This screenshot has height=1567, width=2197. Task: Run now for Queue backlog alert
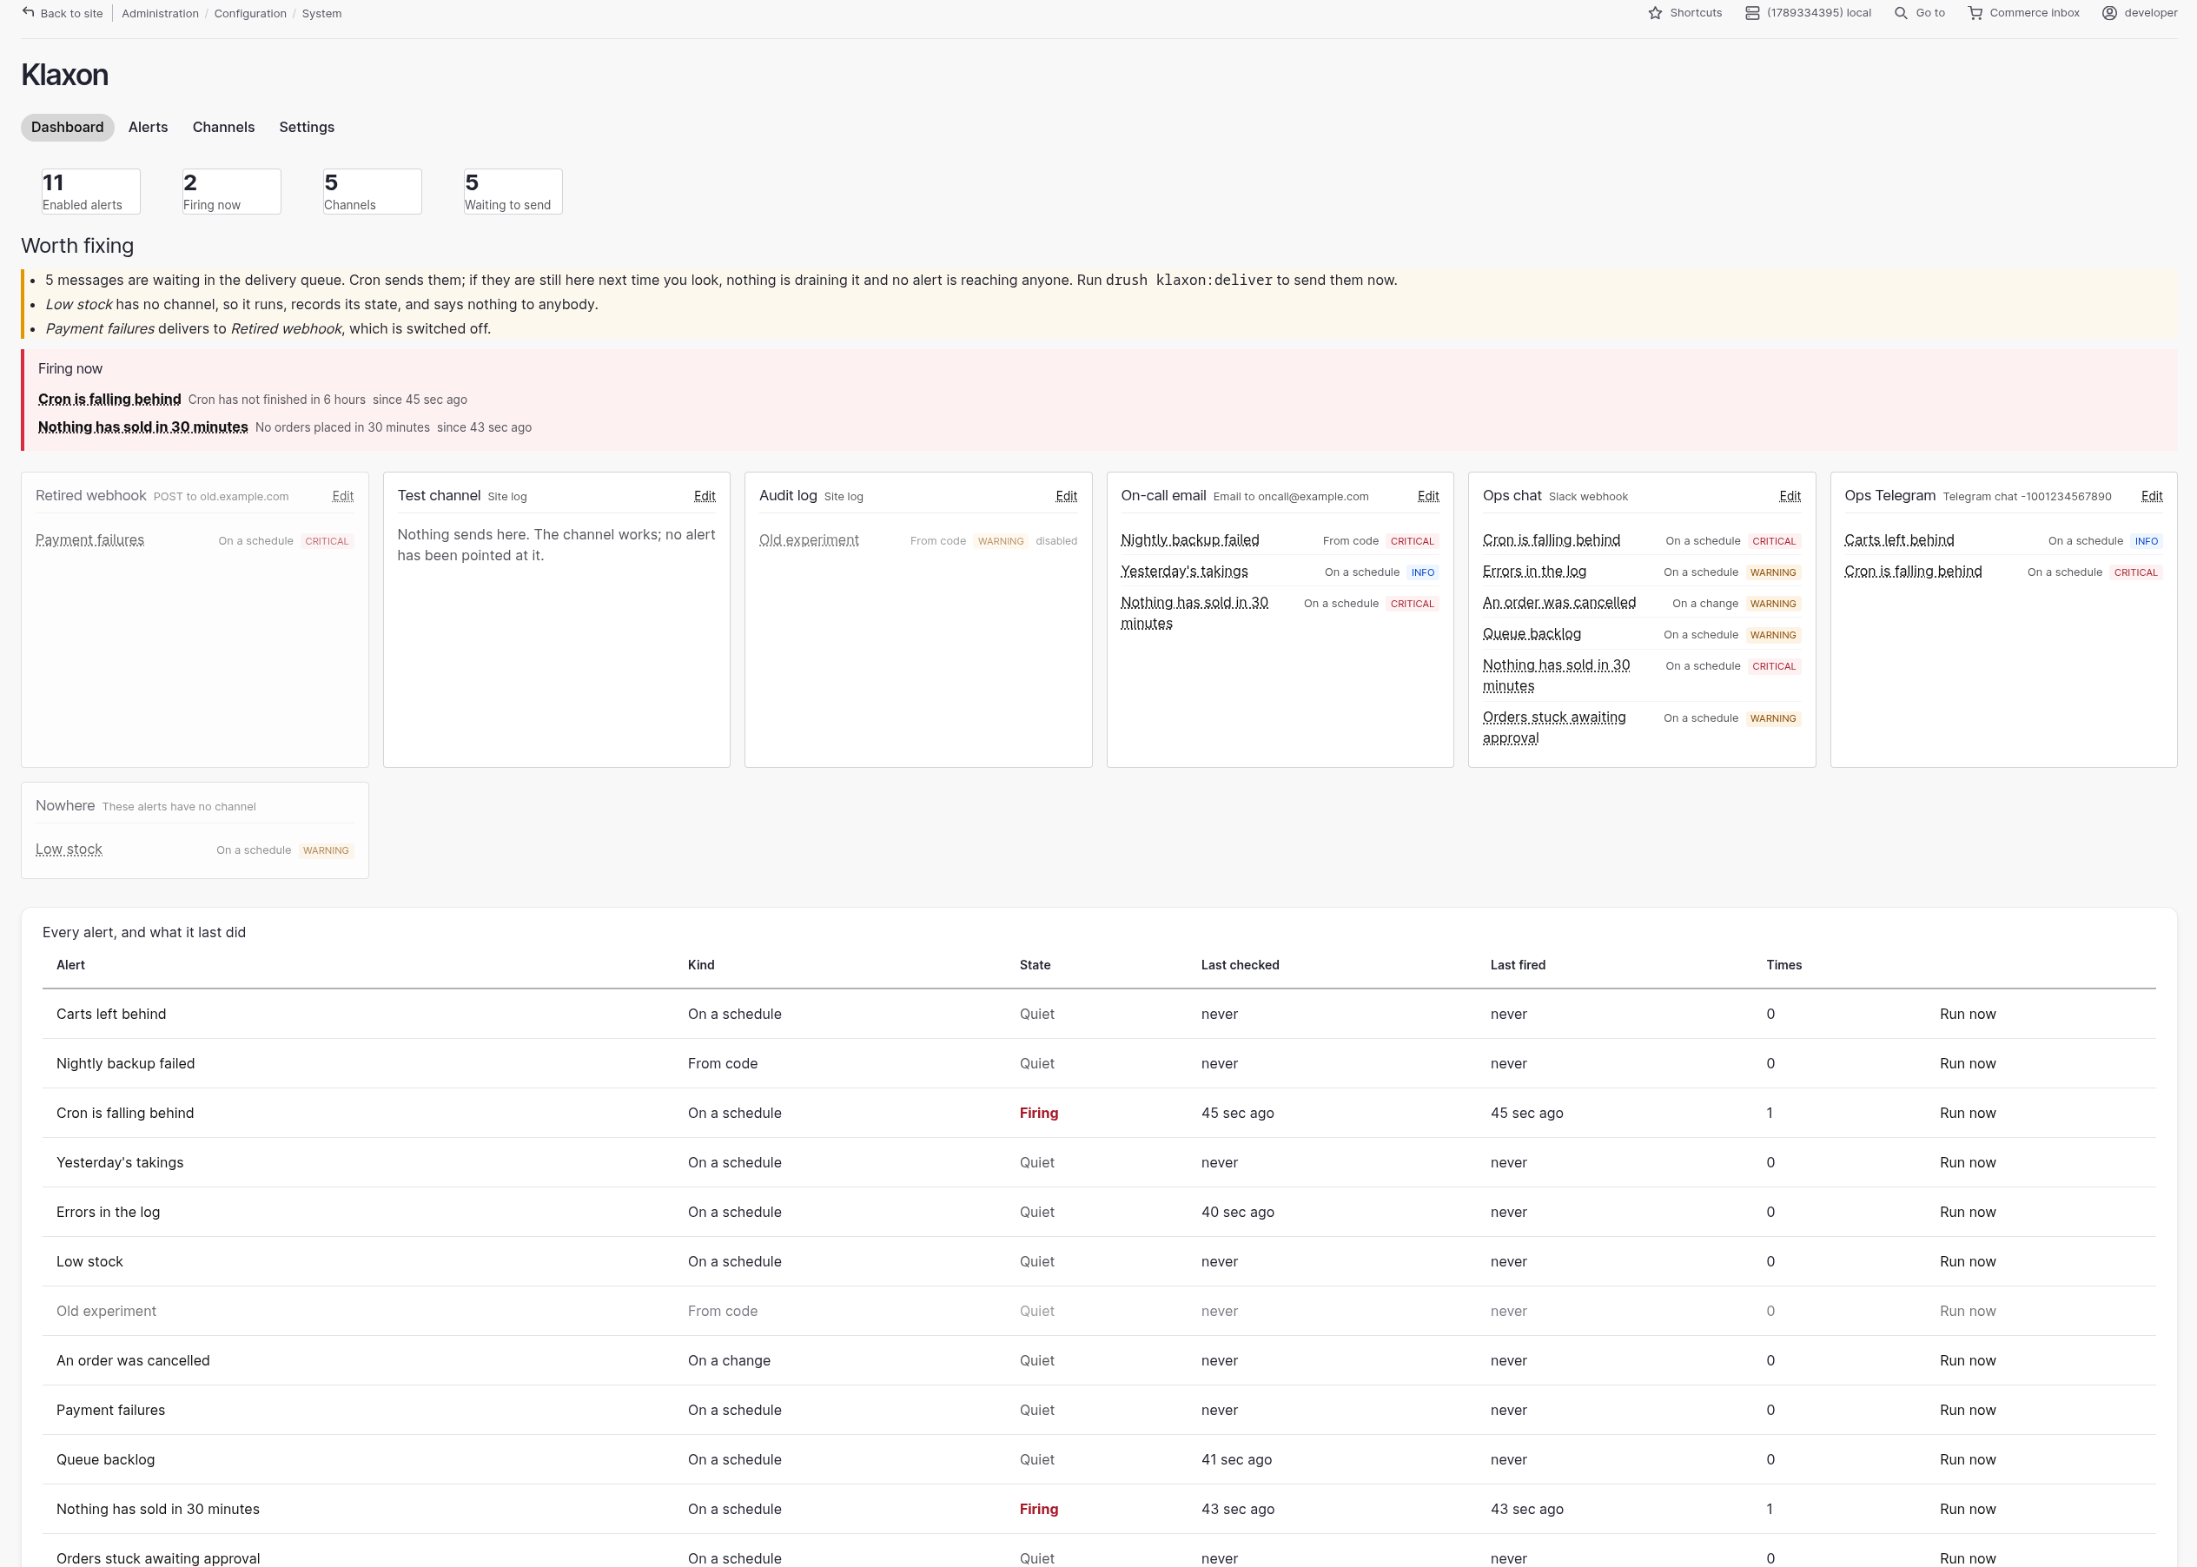pyautogui.click(x=1968, y=1460)
